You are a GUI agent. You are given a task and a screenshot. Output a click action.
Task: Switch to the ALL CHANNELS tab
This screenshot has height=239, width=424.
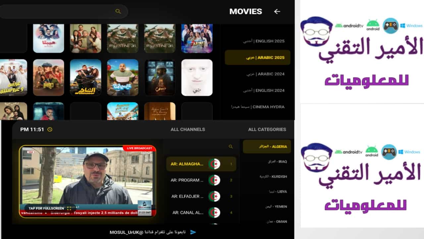tap(188, 129)
